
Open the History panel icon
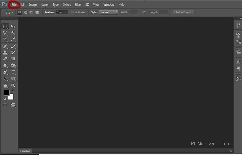(238, 25)
